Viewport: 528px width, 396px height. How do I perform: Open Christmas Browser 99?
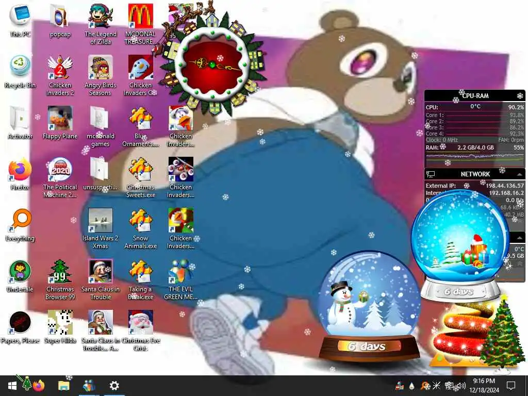tap(60, 280)
